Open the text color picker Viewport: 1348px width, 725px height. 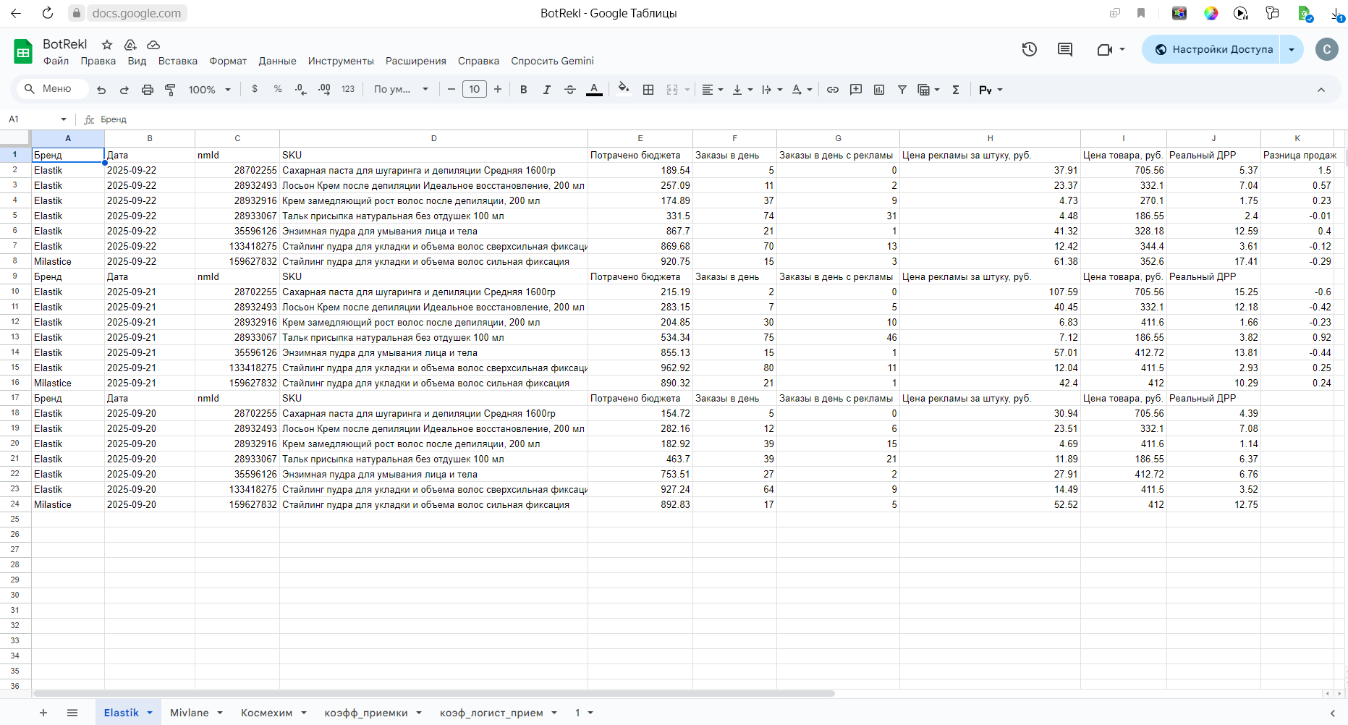pyautogui.click(x=594, y=90)
